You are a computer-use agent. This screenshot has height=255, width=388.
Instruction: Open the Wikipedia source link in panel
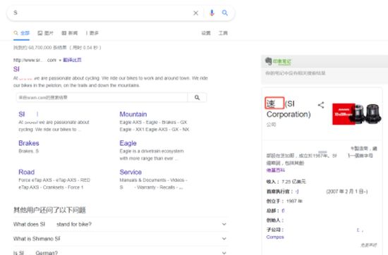pyautogui.click(x=275, y=170)
